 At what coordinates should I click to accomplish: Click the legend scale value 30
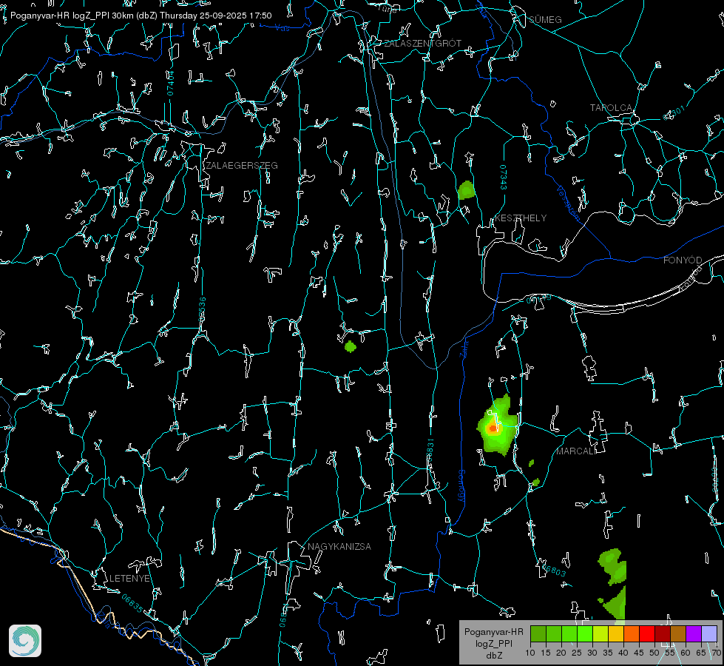(592, 653)
